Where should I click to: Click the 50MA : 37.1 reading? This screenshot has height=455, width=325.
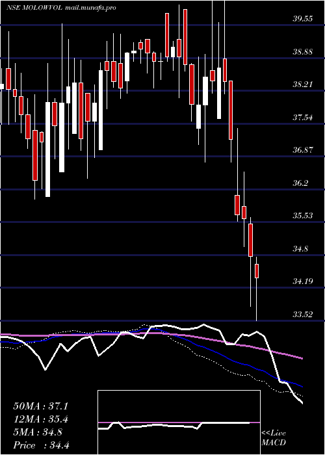(x=40, y=406)
